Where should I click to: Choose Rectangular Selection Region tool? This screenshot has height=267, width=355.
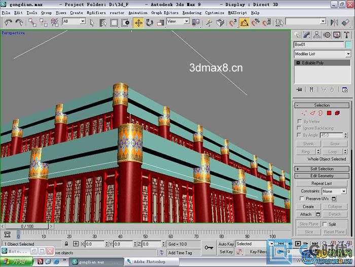point(114,23)
